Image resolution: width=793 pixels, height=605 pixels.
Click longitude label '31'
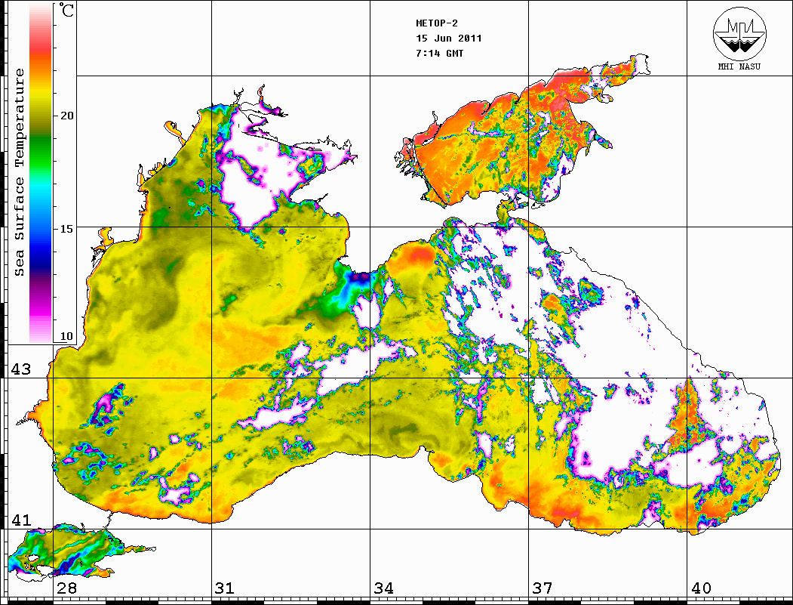tap(225, 588)
